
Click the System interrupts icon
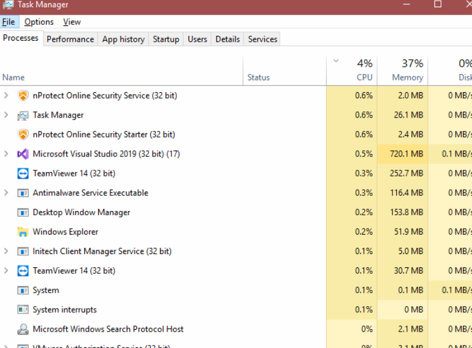(23, 310)
